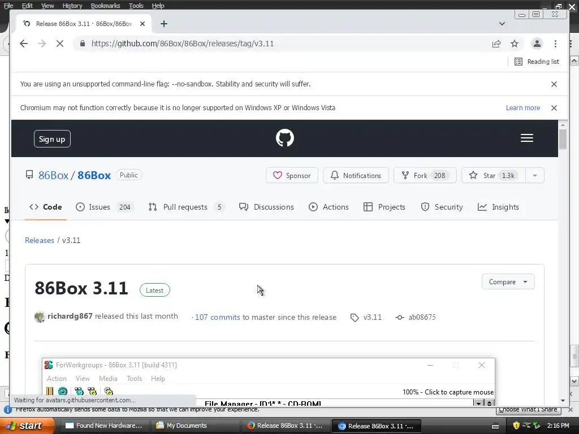Click the share page icon in address bar

(496, 44)
